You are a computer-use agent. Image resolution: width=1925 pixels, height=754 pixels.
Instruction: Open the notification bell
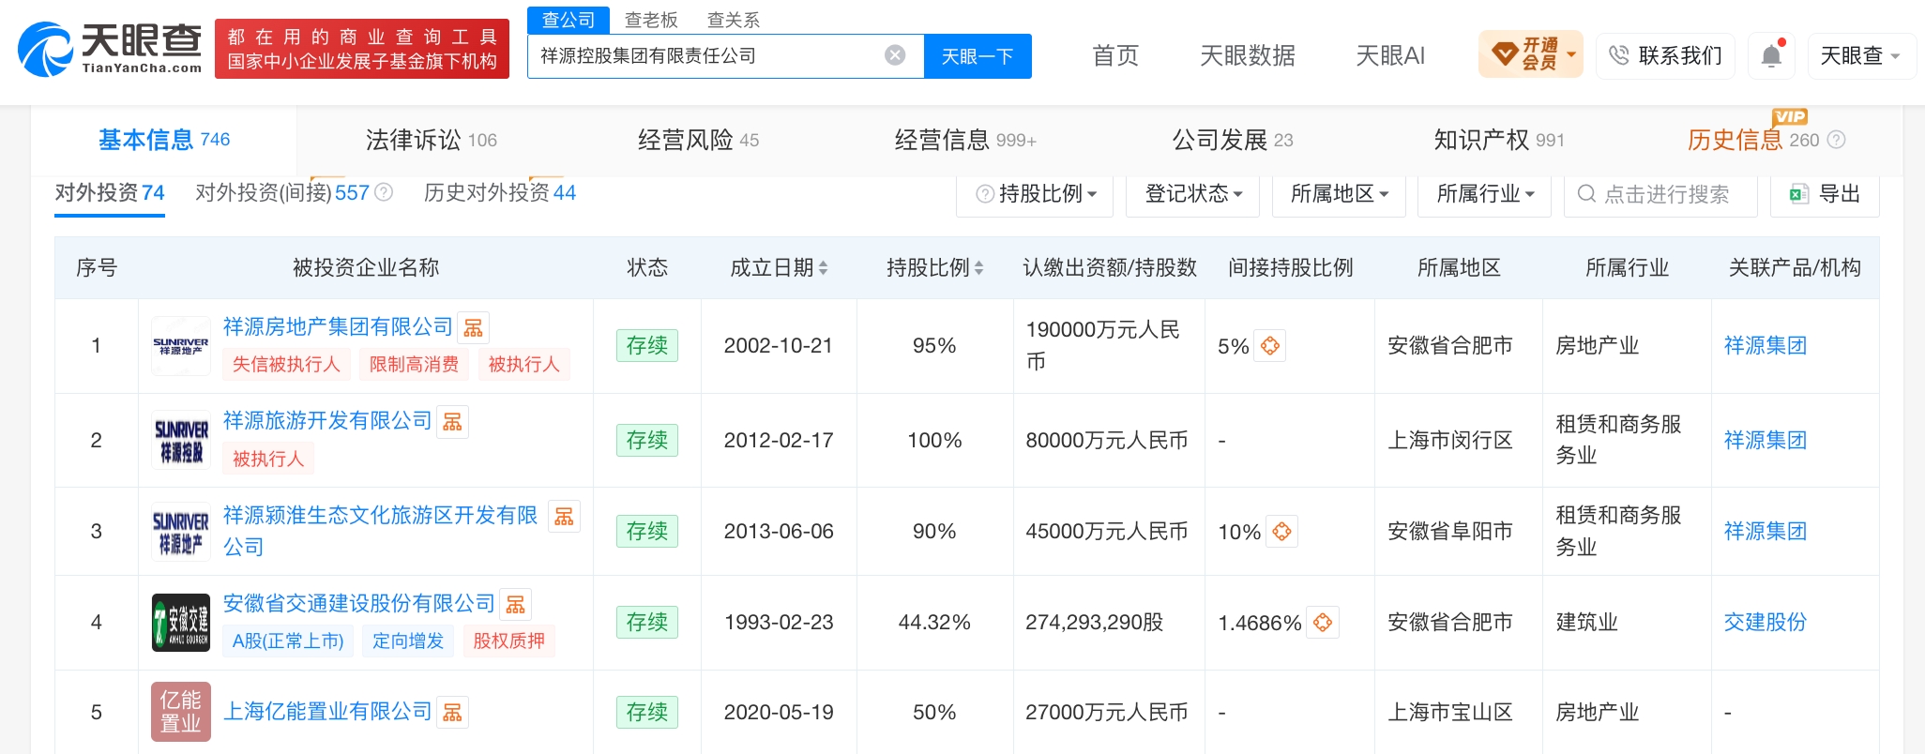pyautogui.click(x=1771, y=55)
